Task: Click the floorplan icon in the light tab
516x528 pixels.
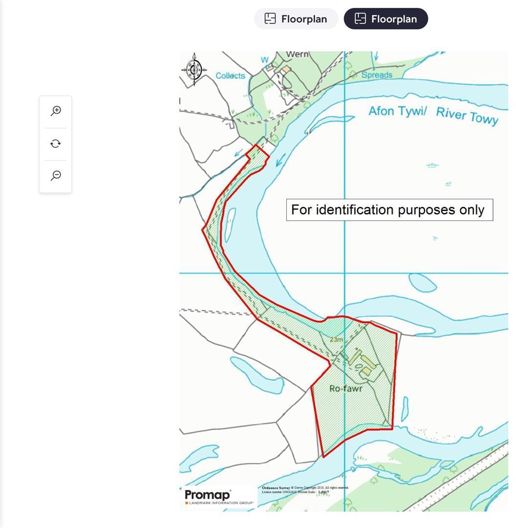Action: coord(270,19)
